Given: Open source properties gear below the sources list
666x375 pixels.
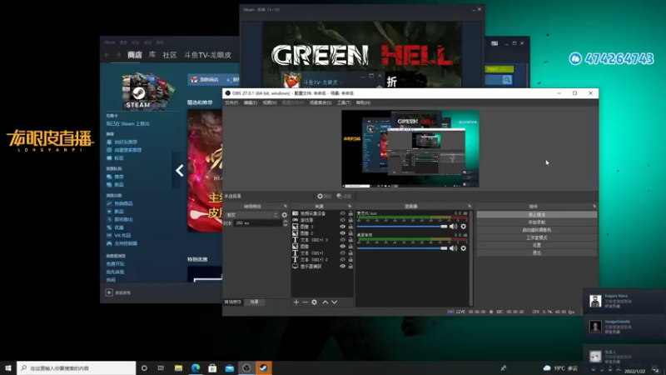Looking at the screenshot, I should 315,302.
